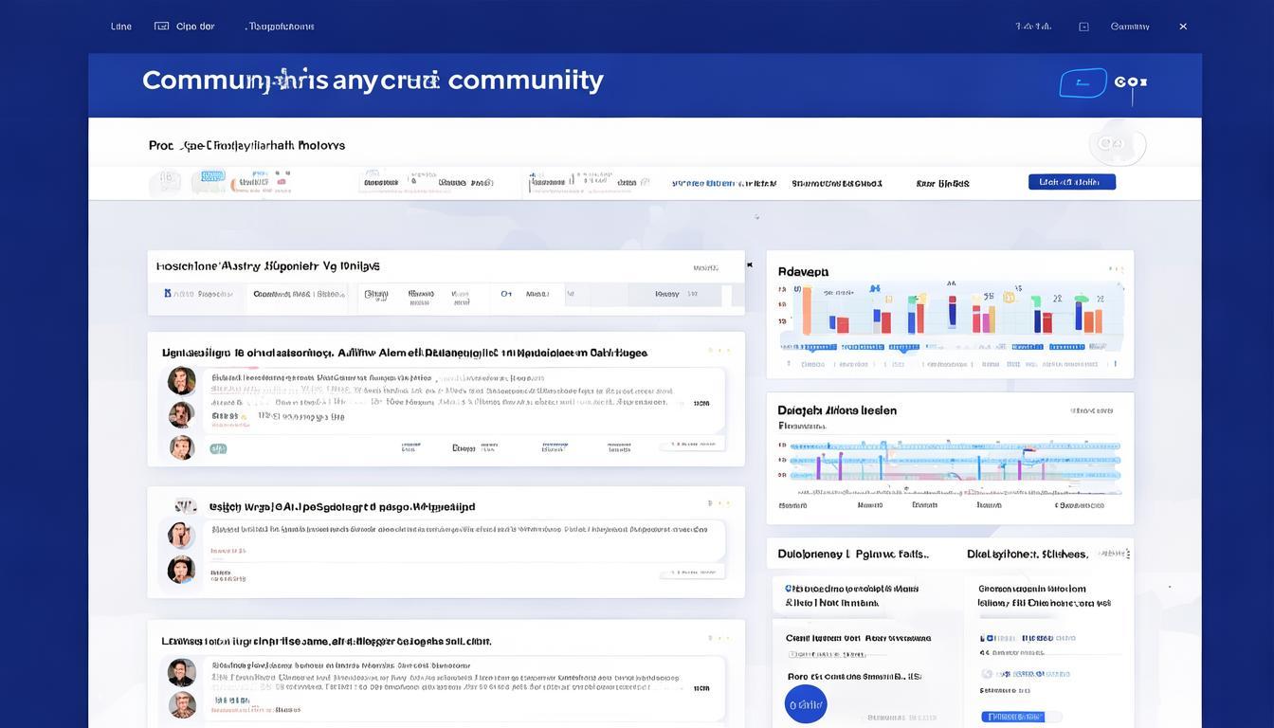Image resolution: width=1274 pixels, height=728 pixels.
Task: Click the monitor icon in the top bar
Action: 161,27
